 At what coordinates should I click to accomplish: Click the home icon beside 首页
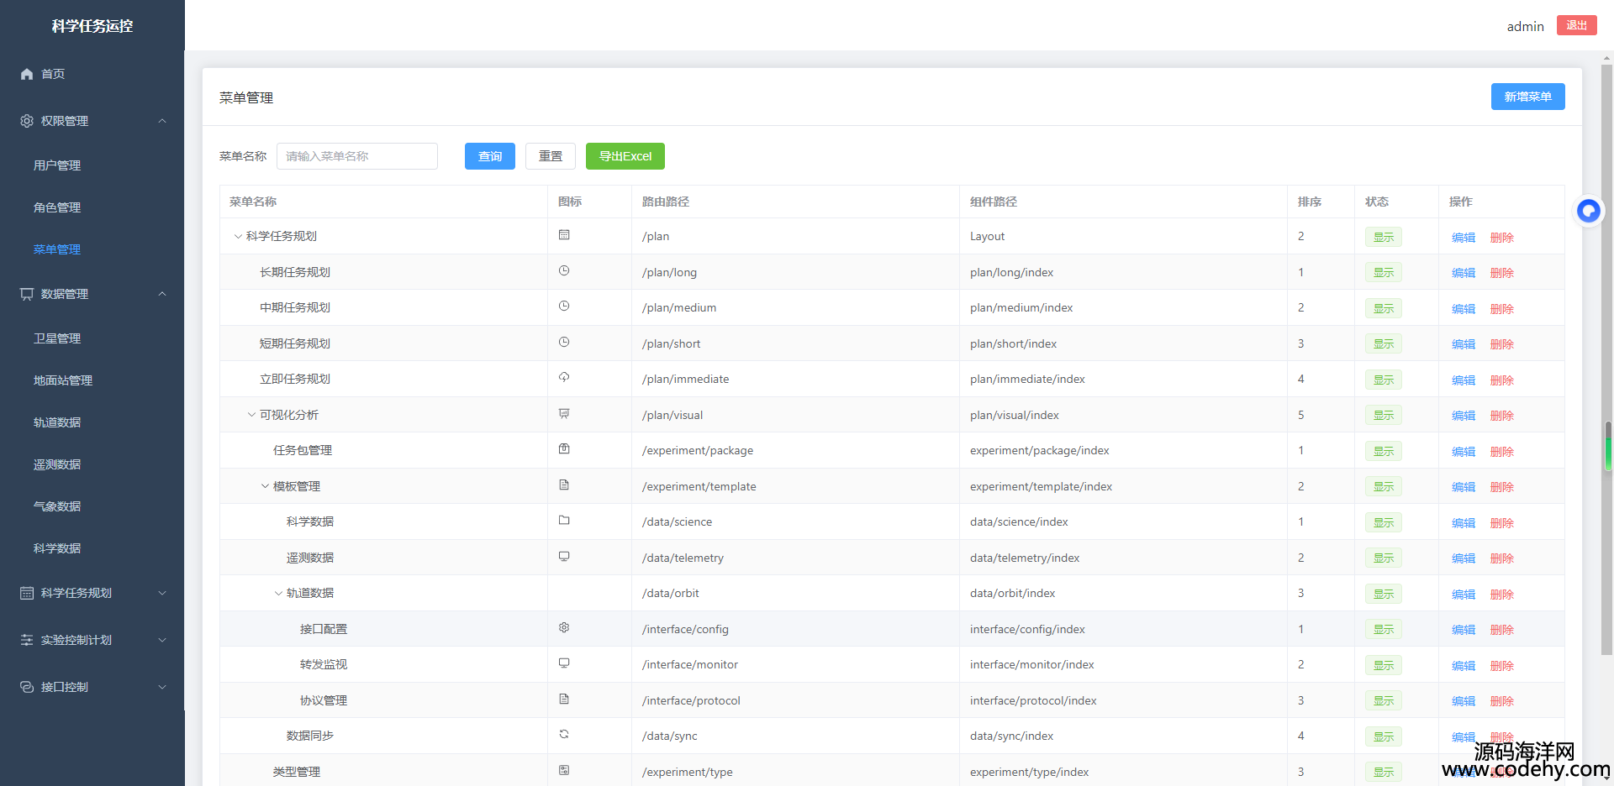(x=27, y=74)
